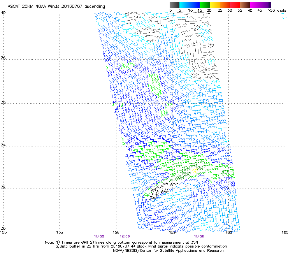This screenshot has height=253, width=288.
Task: Select the green 15-20 knots legend swatch
Action: point(205,5)
